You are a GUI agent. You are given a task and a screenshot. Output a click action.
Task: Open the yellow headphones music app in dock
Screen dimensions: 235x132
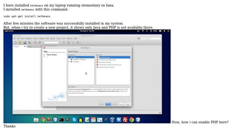point(81,120)
